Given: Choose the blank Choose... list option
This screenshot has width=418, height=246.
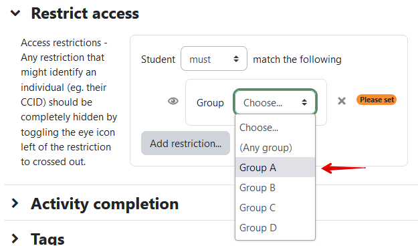Looking at the screenshot, I should tap(275, 128).
